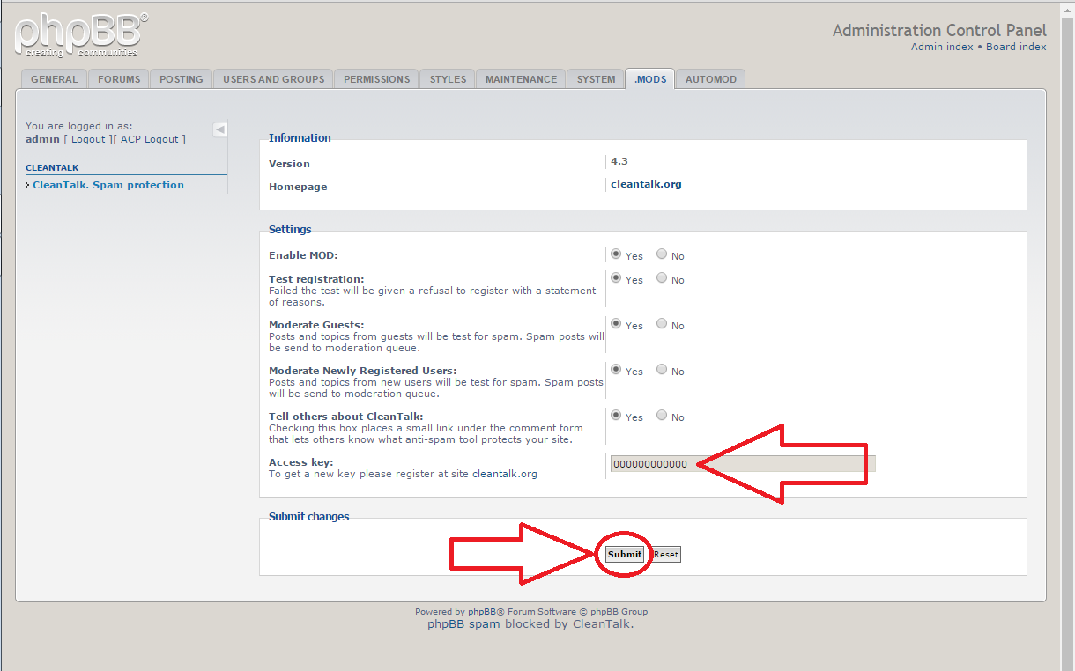Select No for Moderate Guests
Viewport: 1075px width, 671px height.
click(661, 323)
